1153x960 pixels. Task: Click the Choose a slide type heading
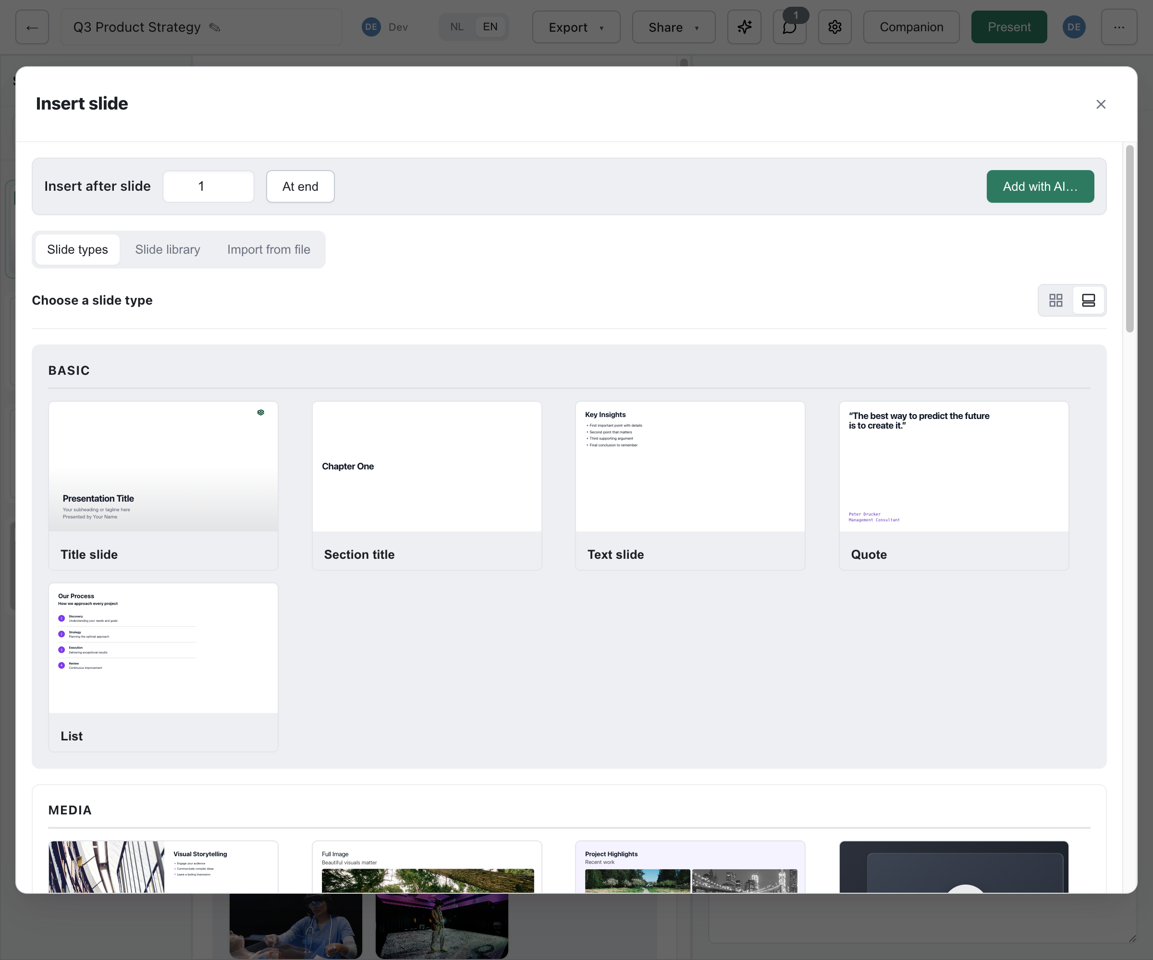(x=92, y=300)
